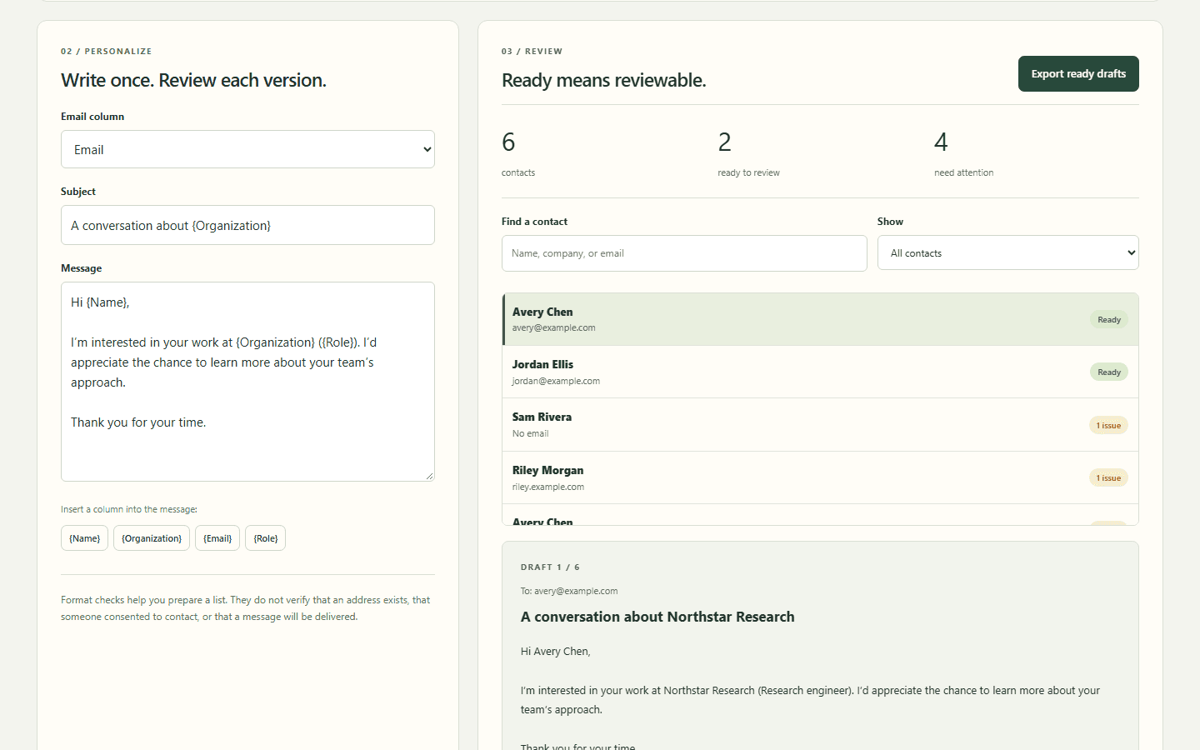Click the 'Ready means reviewable.' heading
The height and width of the screenshot is (750, 1200).
click(x=603, y=80)
